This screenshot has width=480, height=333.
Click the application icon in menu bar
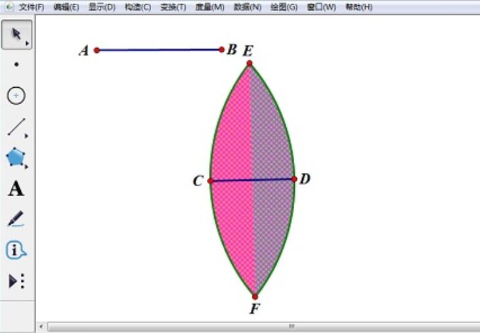(x=9, y=7)
